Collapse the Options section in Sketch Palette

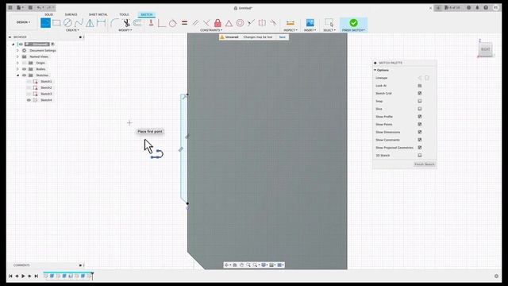click(x=375, y=70)
